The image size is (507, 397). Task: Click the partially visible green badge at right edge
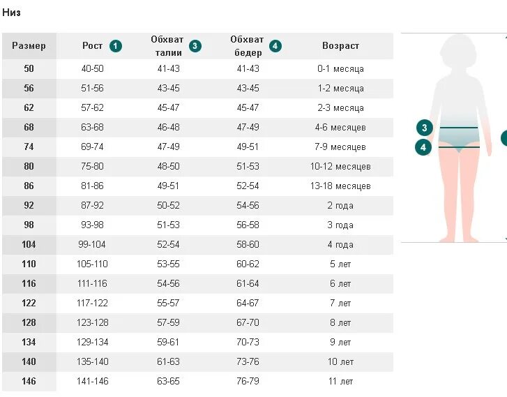(x=504, y=138)
